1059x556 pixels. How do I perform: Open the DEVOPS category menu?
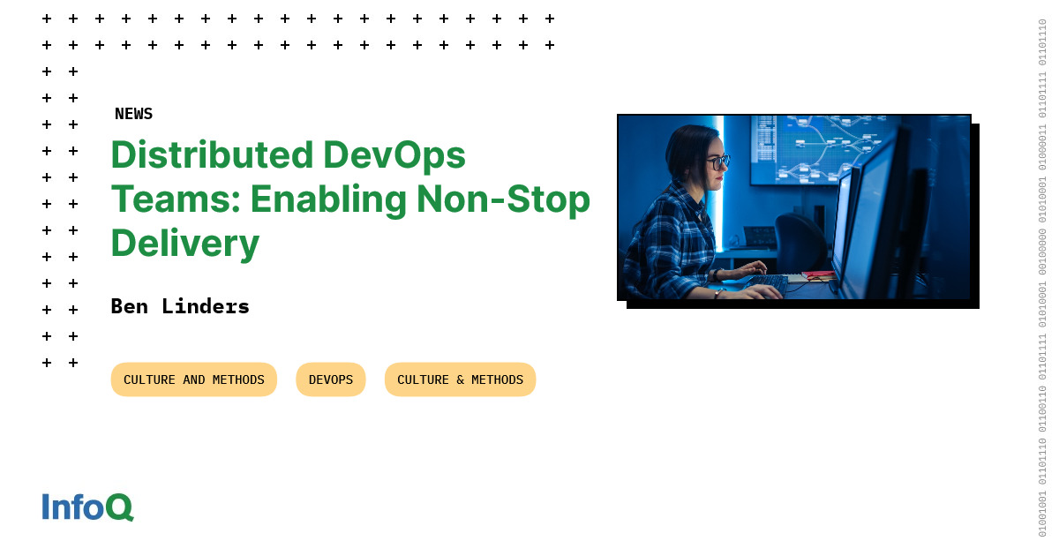click(330, 379)
